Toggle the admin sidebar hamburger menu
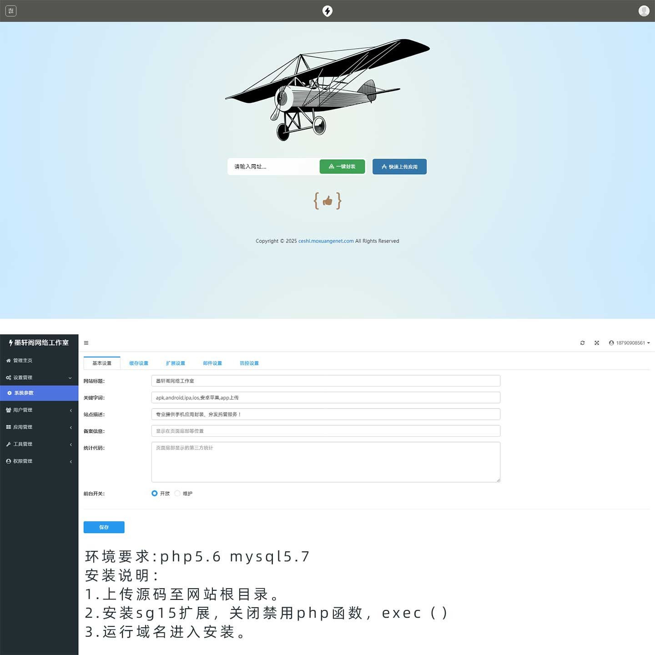 [x=86, y=343]
